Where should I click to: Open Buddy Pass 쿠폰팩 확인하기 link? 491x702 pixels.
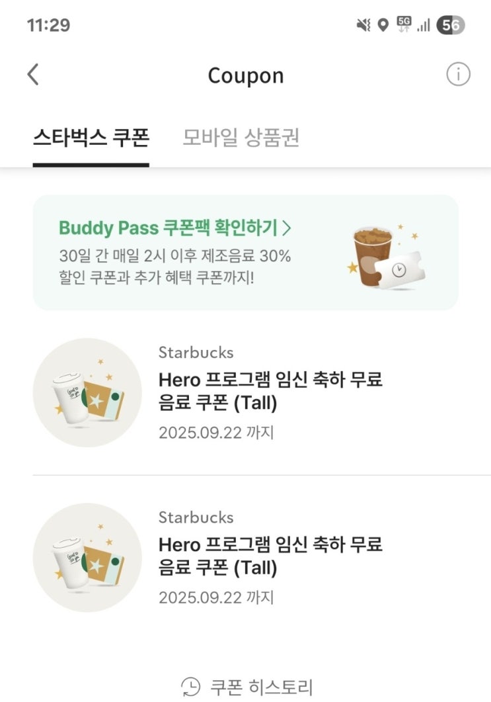tap(168, 228)
